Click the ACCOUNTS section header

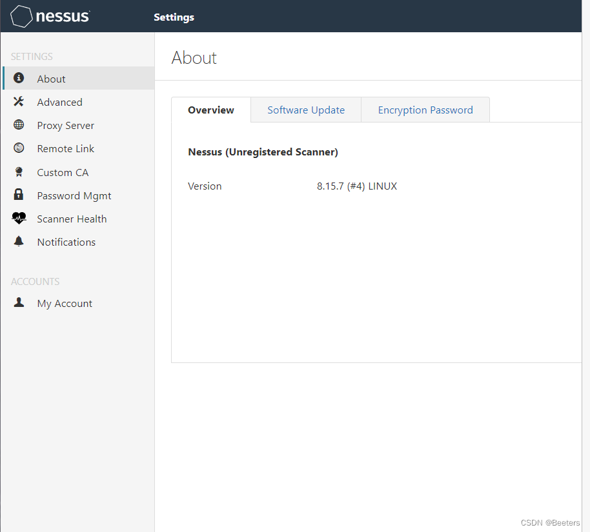35,282
